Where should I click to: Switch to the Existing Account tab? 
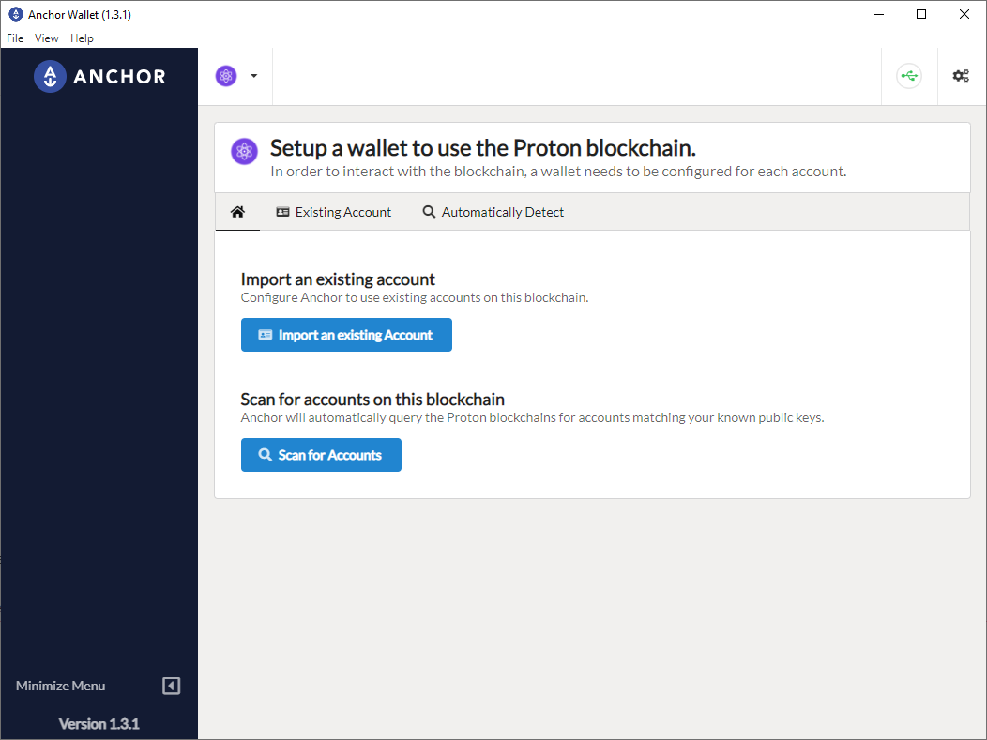334,212
